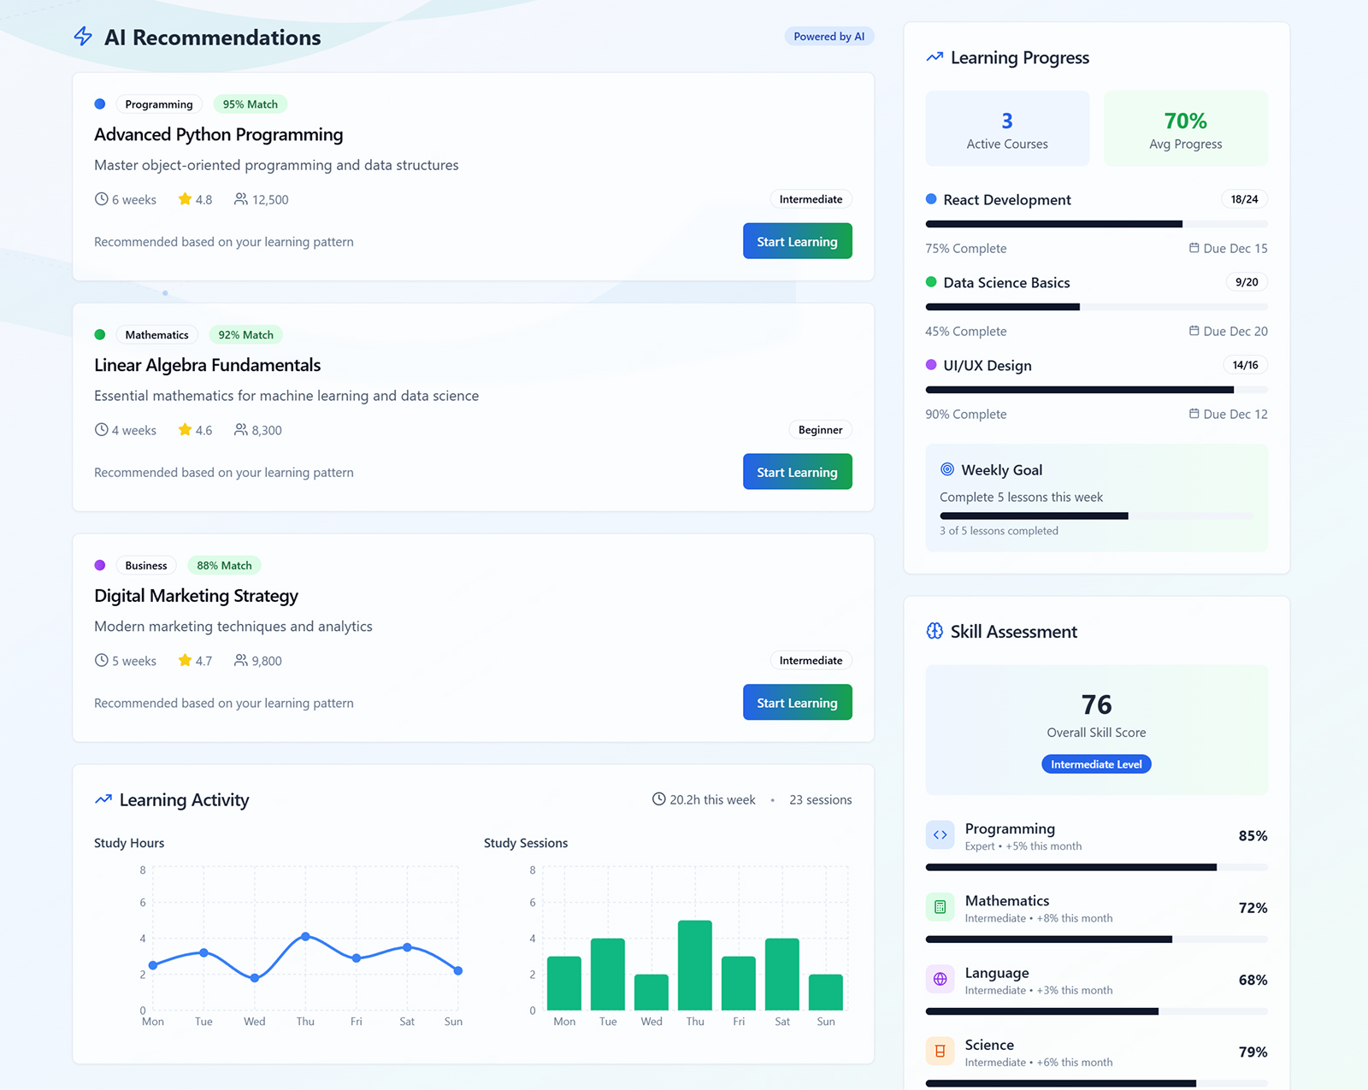The height and width of the screenshot is (1090, 1368).
Task: Open the Data Science Basics course
Action: (x=1006, y=283)
